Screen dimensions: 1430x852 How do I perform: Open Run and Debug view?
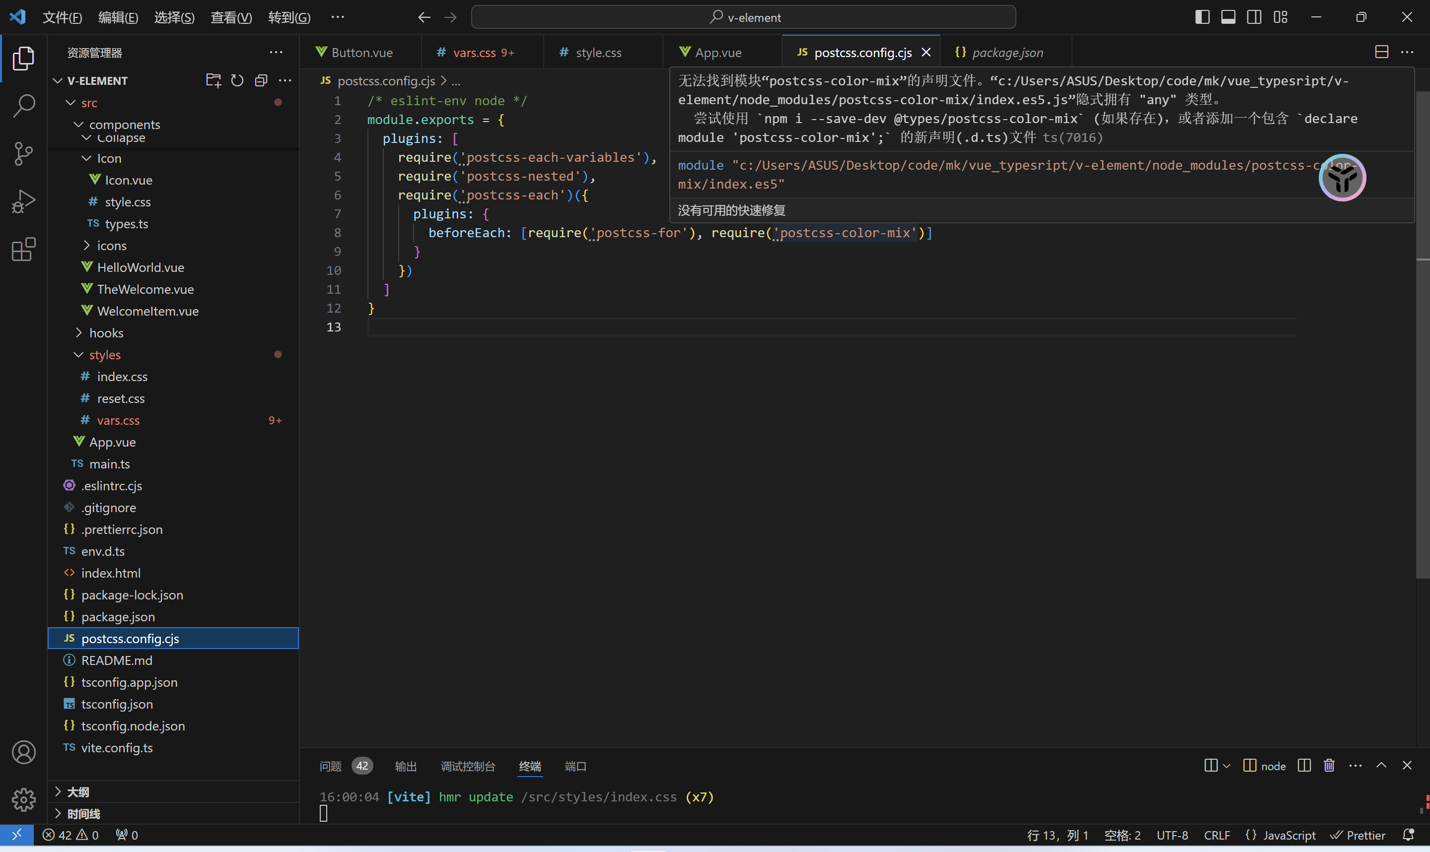click(x=23, y=201)
